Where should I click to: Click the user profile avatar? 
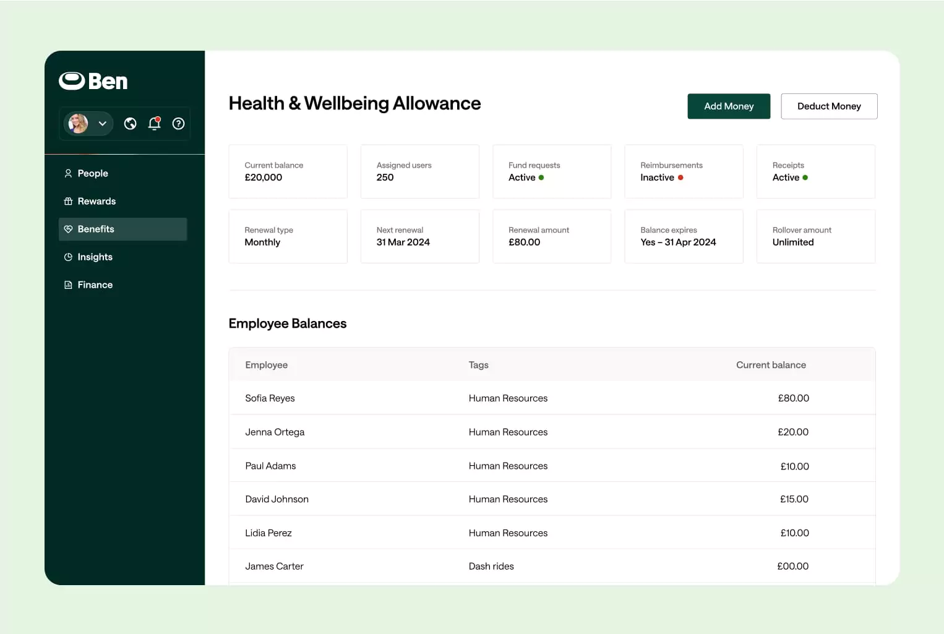[78, 124]
